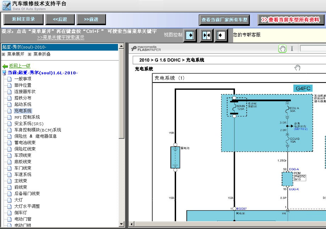Click FlashPaper search input field
This screenshot has width=326, height=229.
[313, 48]
